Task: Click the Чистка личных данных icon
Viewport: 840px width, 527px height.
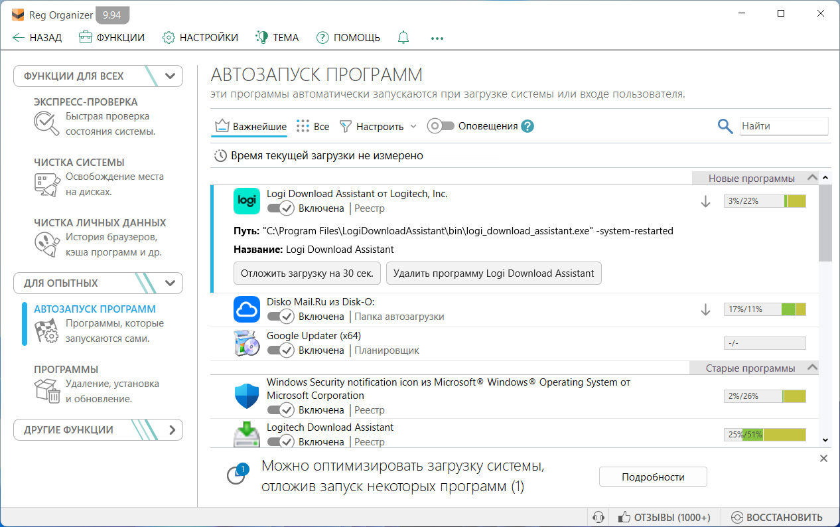Action: tap(46, 244)
